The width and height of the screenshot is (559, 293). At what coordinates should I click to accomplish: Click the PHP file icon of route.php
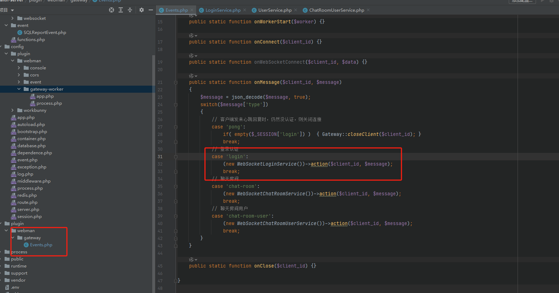(13, 202)
